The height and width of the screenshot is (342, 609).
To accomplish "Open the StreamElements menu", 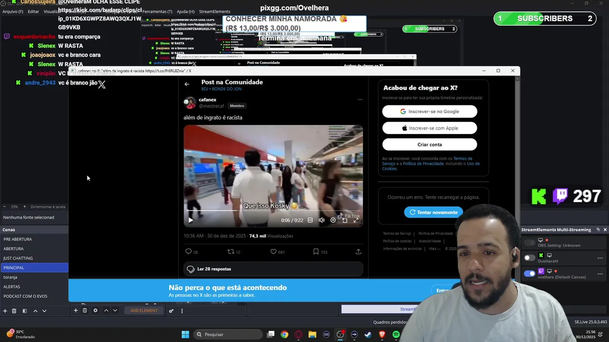I will (x=215, y=11).
